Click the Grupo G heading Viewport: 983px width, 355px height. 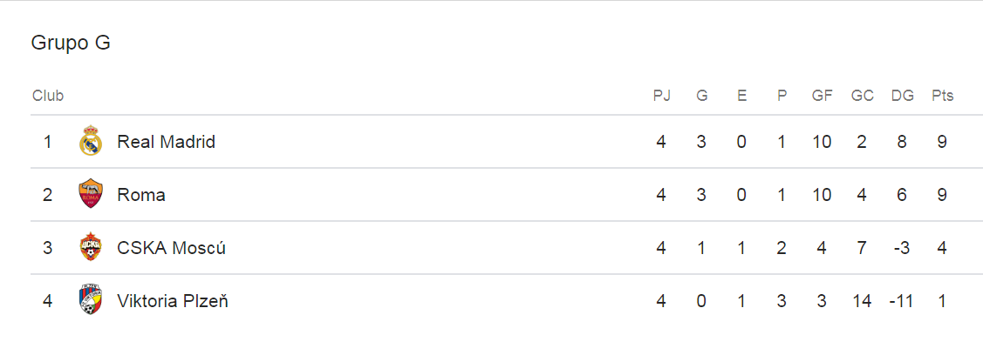[x=71, y=43]
